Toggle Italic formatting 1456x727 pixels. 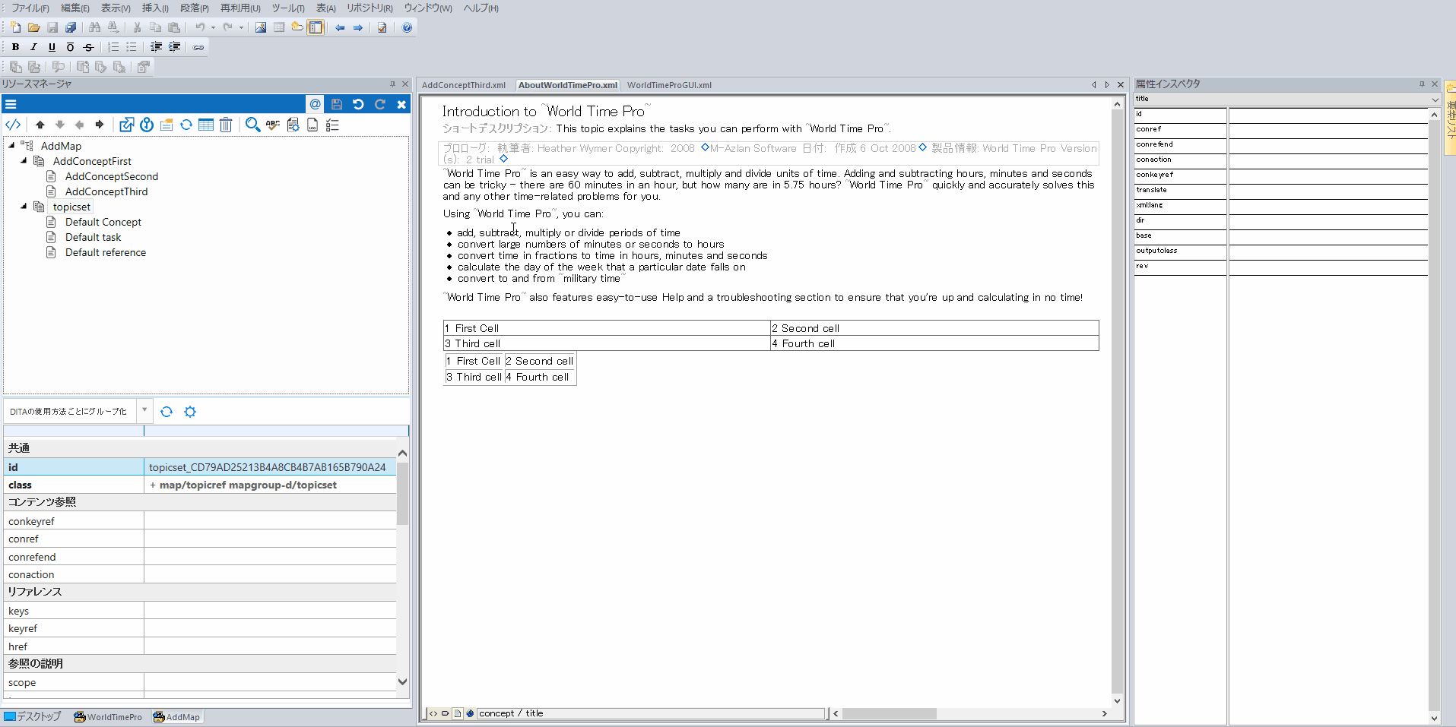[33, 47]
